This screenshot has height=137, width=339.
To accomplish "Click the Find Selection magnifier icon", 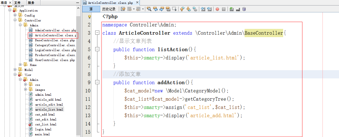I will (149, 9).
